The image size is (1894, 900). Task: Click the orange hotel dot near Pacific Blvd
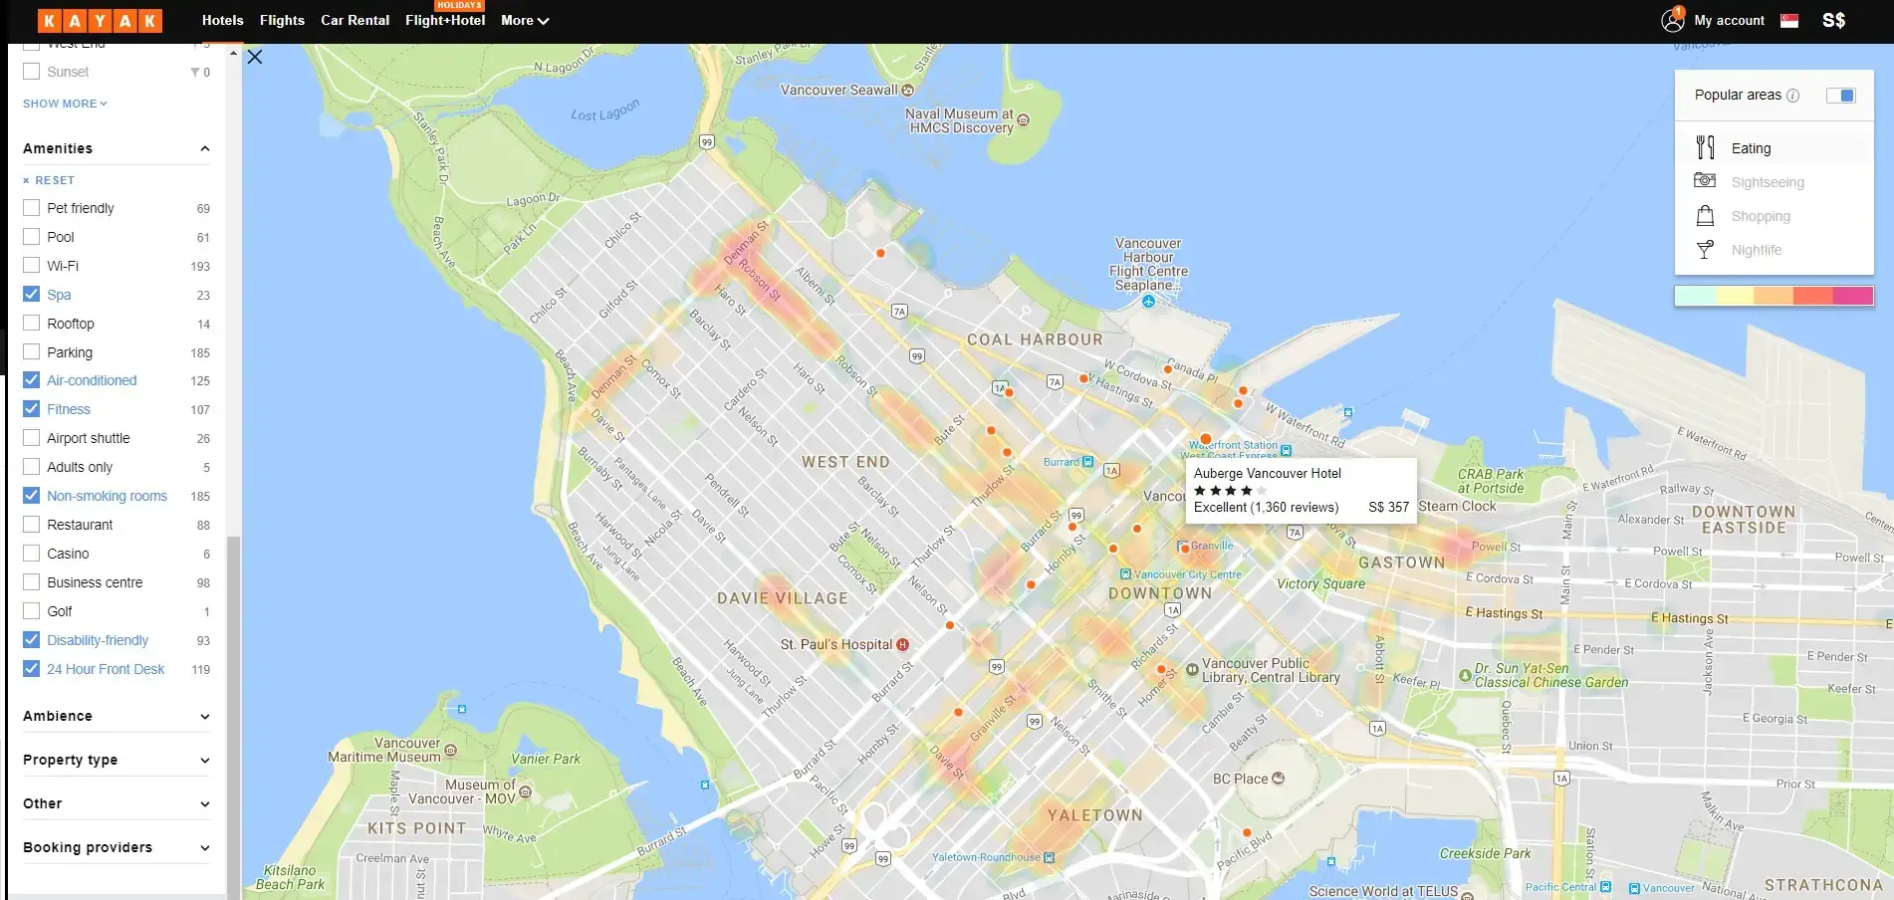pyautogui.click(x=1246, y=832)
